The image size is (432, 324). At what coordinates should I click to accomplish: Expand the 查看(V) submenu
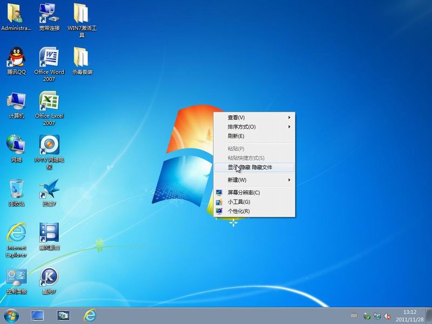click(254, 118)
